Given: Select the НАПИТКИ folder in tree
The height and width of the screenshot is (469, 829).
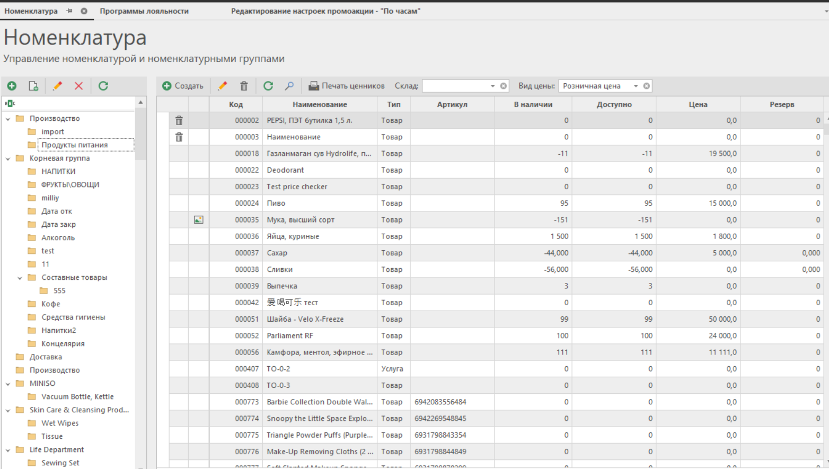Looking at the screenshot, I should [x=58, y=172].
